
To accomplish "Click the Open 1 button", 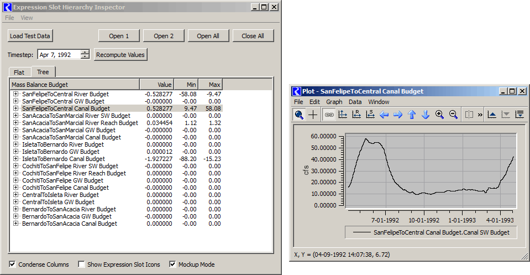I will point(119,36).
